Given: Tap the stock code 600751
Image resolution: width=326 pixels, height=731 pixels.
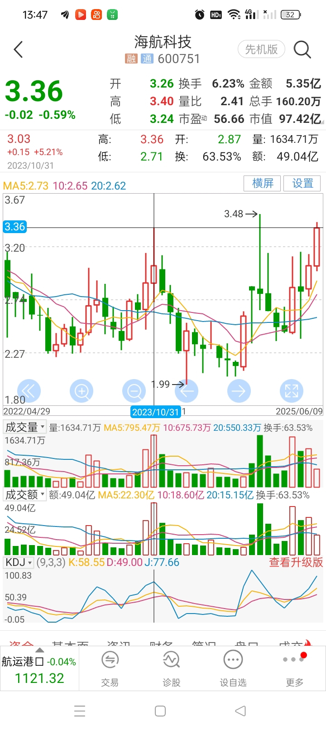Looking at the screenshot, I should 179,58.
